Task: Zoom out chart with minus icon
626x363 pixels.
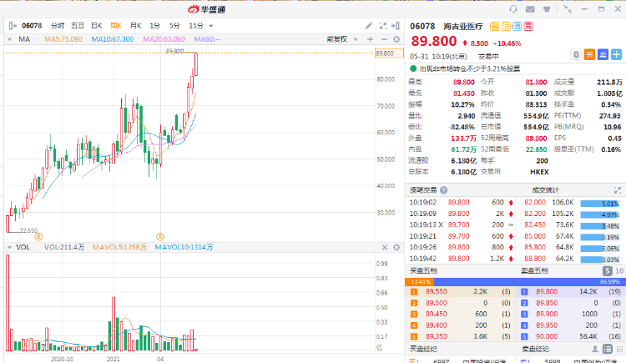Action: click(384, 39)
